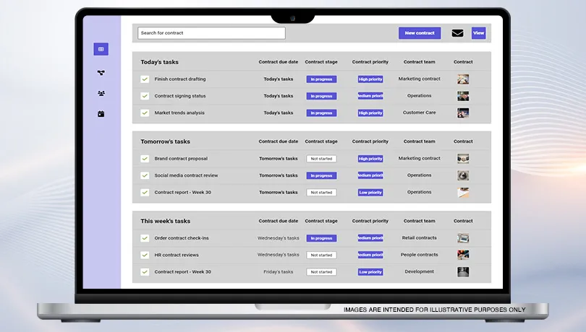Open the Order contract check-ins contract thumbnail
The width and height of the screenshot is (586, 332).
click(463, 238)
